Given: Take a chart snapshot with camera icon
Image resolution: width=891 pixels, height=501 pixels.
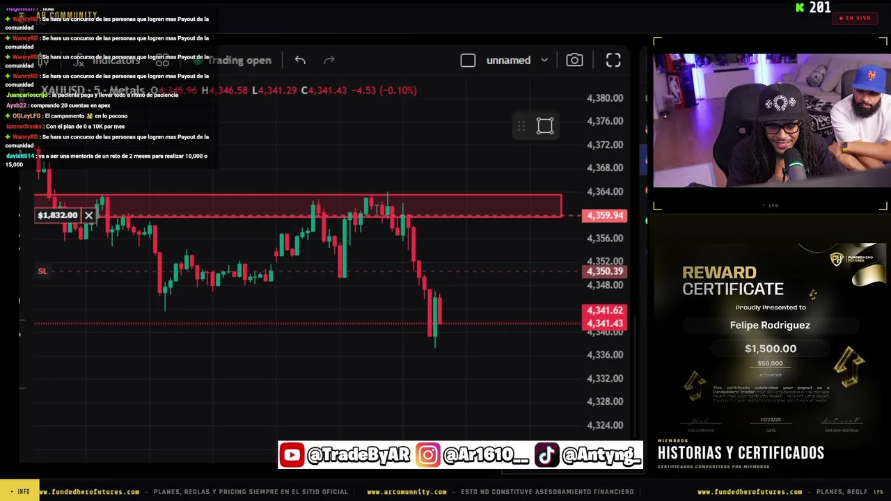Looking at the screenshot, I should pyautogui.click(x=574, y=61).
